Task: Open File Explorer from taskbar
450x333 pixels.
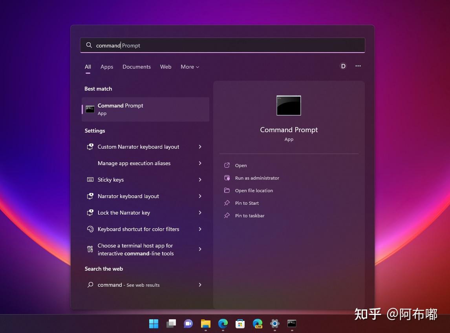Action: (205, 324)
